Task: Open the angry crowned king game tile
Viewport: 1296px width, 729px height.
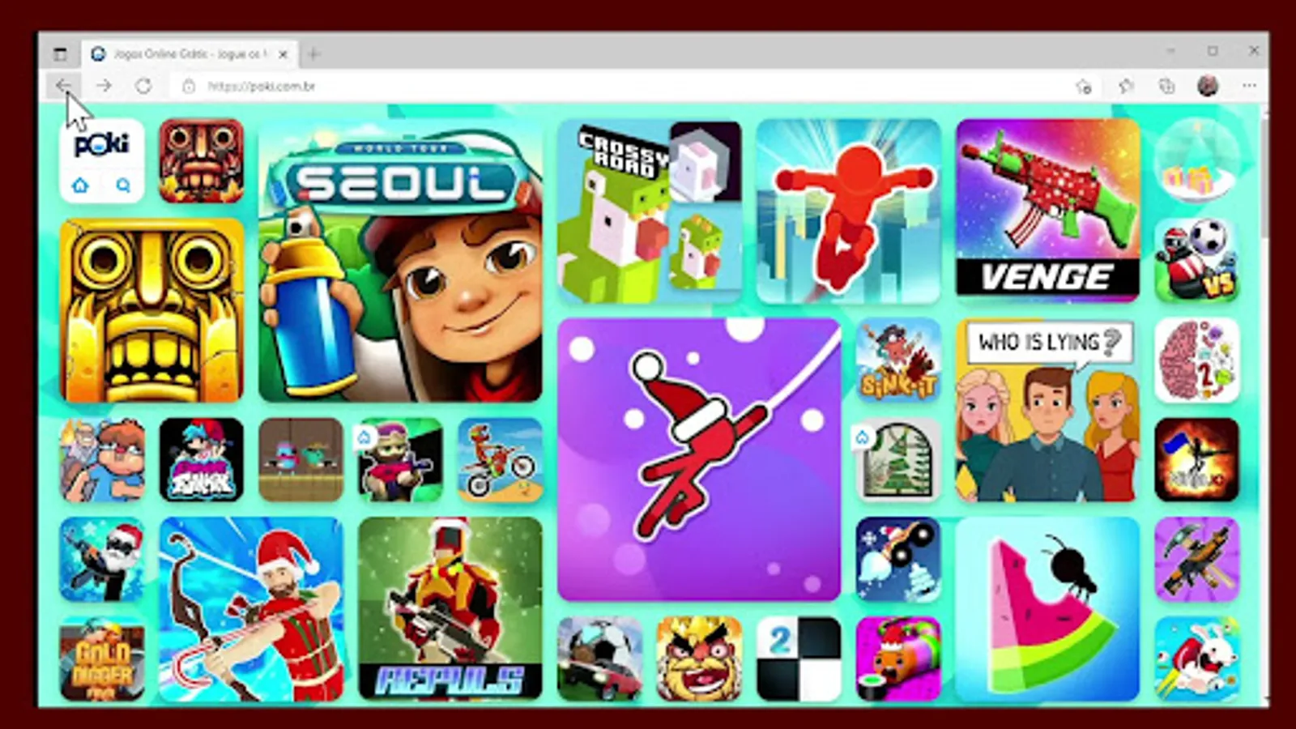Action: pos(699,659)
